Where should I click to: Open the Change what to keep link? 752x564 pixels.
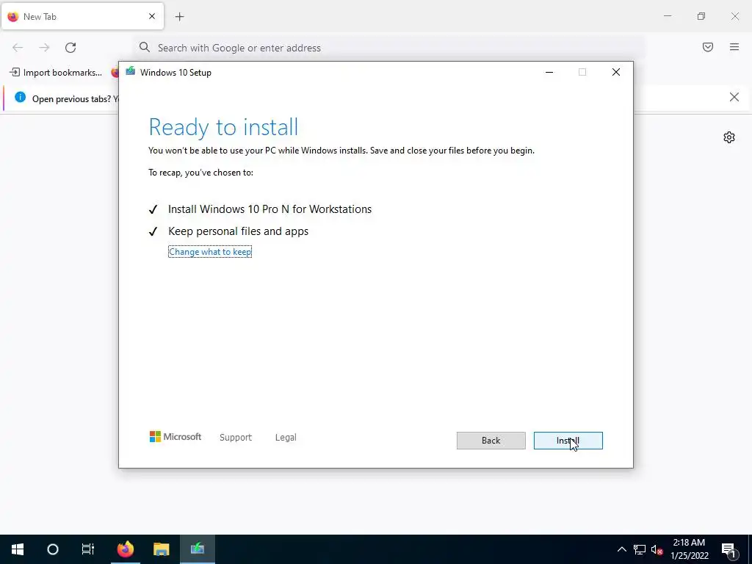click(x=210, y=252)
